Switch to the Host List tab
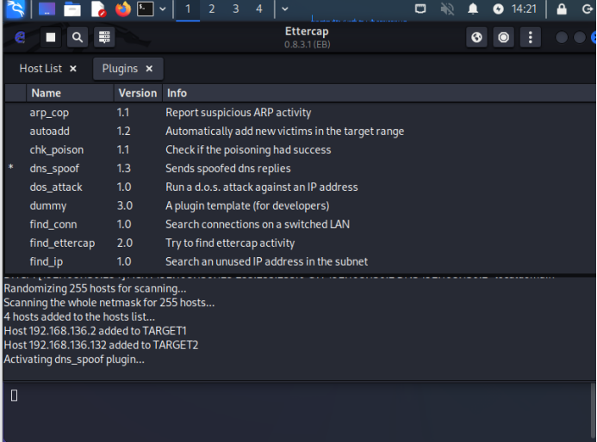Screen dimensions: 597x442 [x=40, y=69]
